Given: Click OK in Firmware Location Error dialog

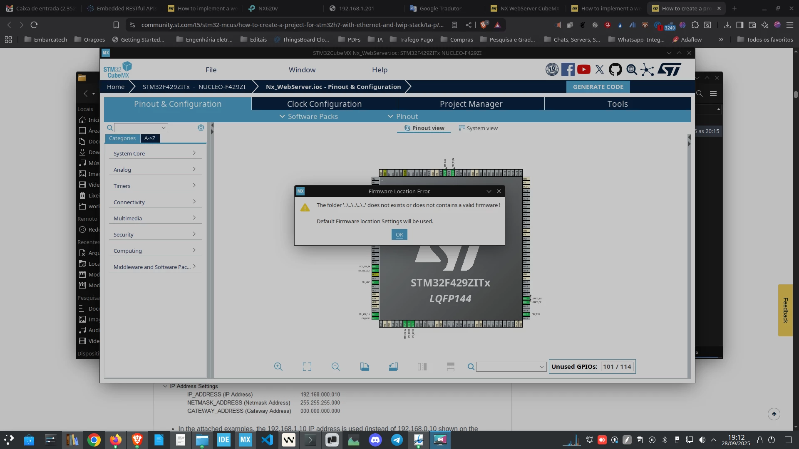Looking at the screenshot, I should coord(399,234).
